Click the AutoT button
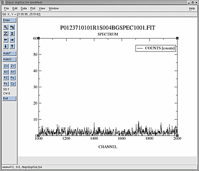 [10, 53]
